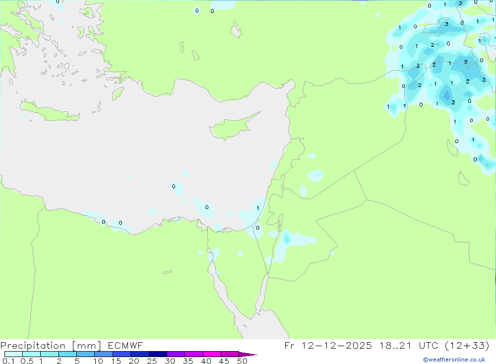Select the above-50 mm arrow tip of the legend

click(x=248, y=354)
